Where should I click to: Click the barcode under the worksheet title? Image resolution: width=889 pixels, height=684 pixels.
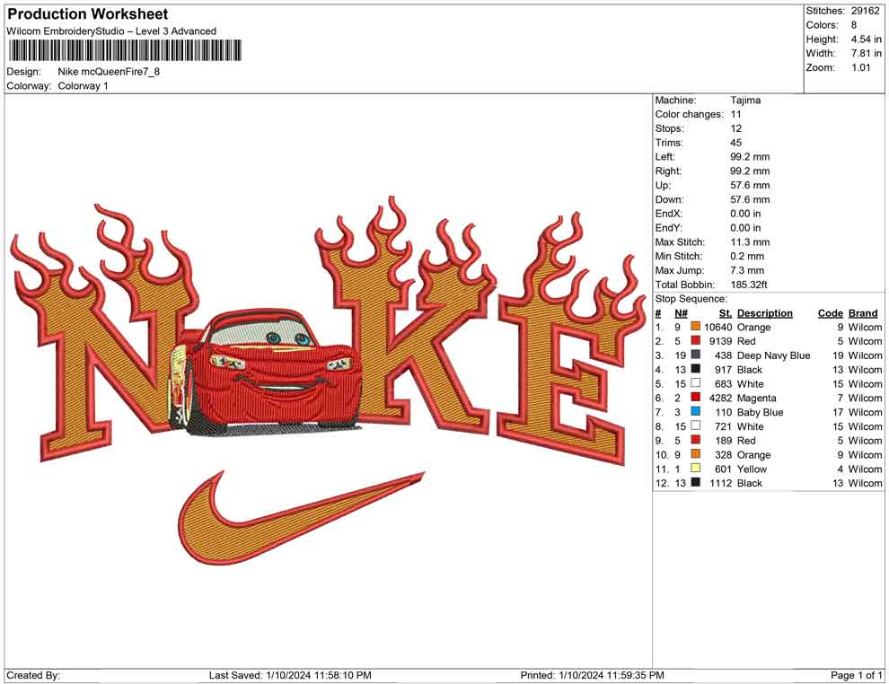[125, 50]
